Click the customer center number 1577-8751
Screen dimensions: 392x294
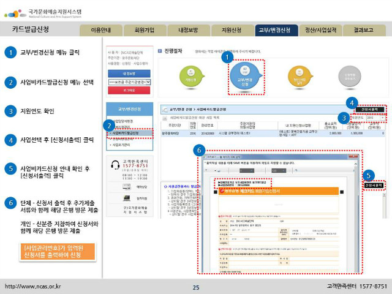[x=135, y=166]
